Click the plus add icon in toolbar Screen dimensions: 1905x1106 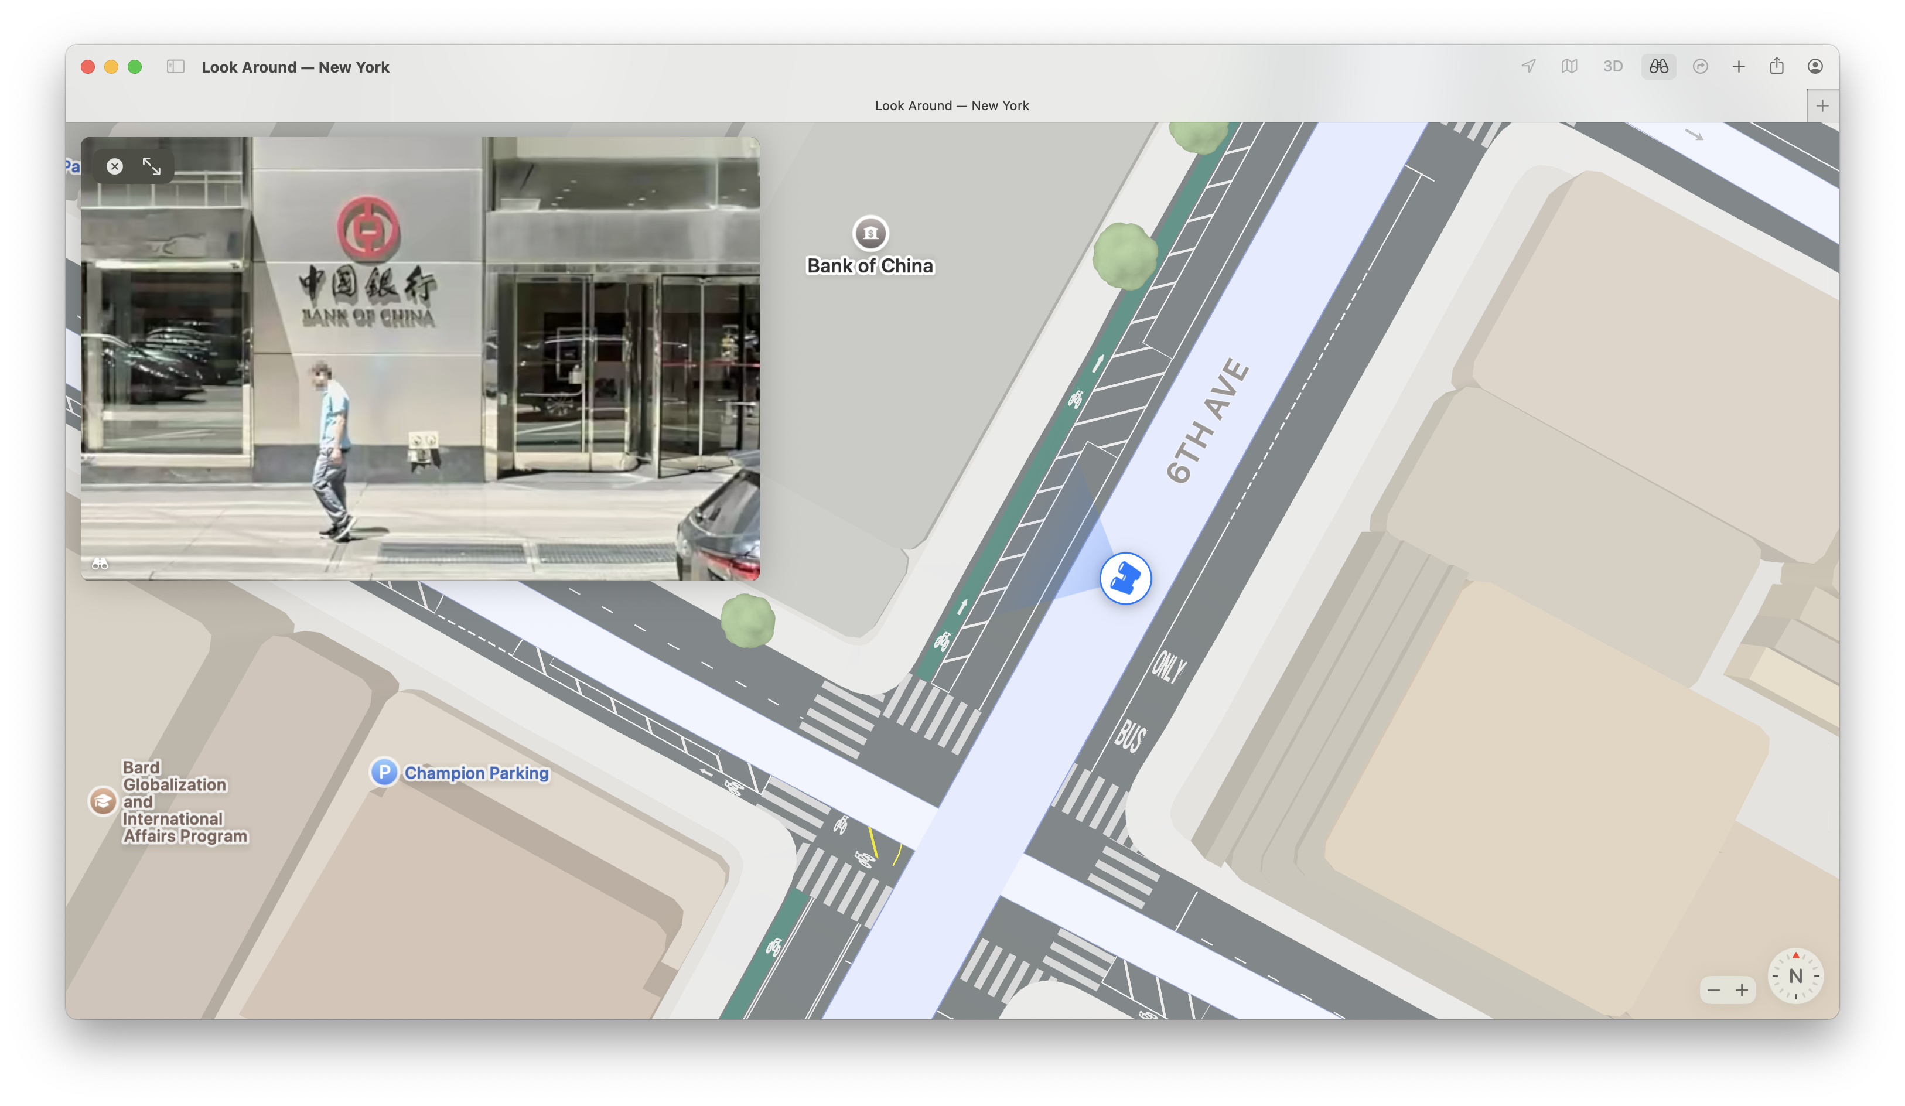(1739, 67)
